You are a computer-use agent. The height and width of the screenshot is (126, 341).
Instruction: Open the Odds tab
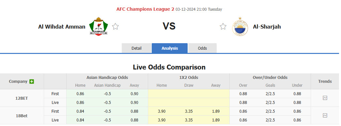tap(202, 48)
